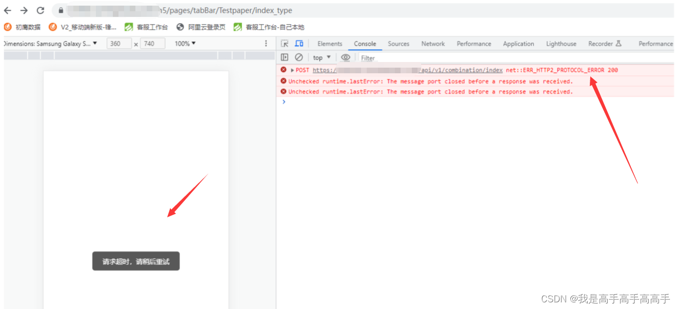
Task: Click the POST error row's red error icon
Action: (284, 70)
